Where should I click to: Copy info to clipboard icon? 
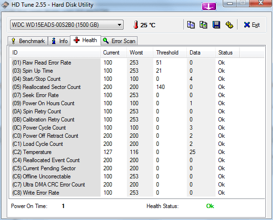click(x=191, y=25)
